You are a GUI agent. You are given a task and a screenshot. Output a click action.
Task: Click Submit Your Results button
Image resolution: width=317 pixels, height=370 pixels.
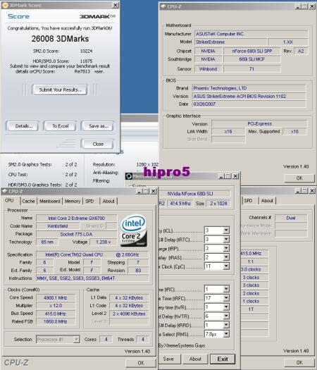[60, 90]
